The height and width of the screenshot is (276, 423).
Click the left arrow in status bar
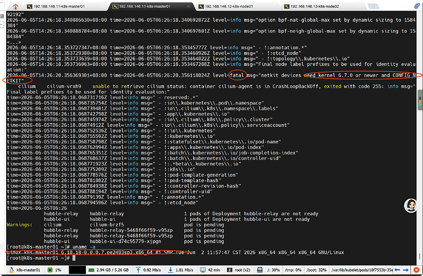point(397,270)
